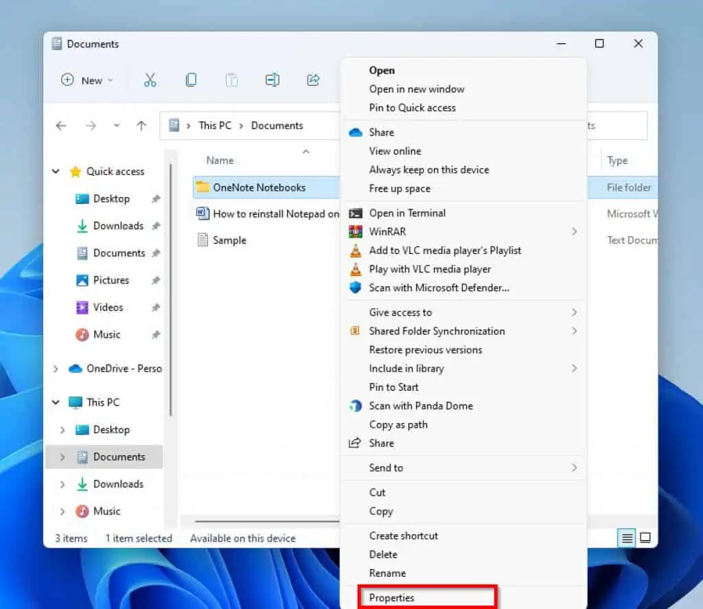Image resolution: width=703 pixels, height=609 pixels.
Task: Click Documents in the address bar path
Action: 277,126
